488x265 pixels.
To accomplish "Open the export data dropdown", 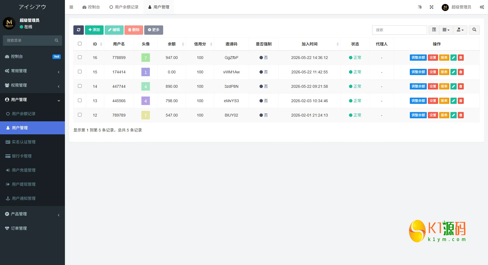I will (460, 30).
